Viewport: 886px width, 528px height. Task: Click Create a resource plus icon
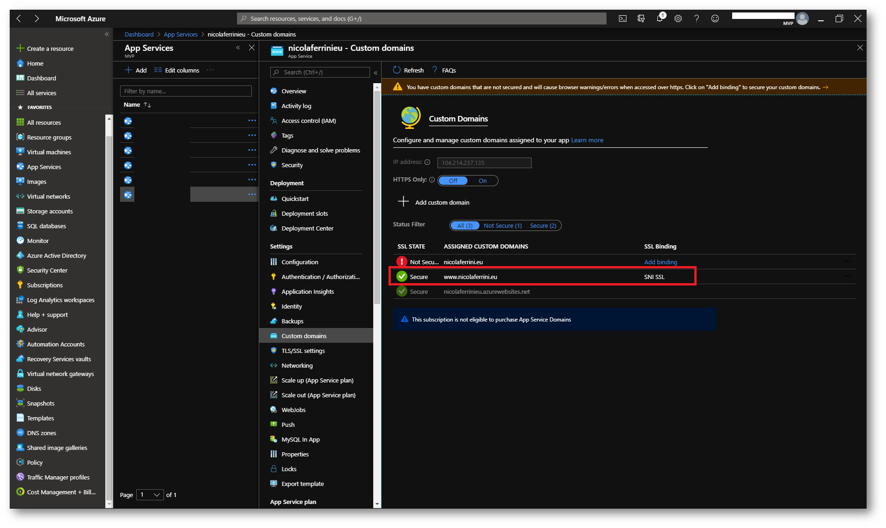[20, 49]
